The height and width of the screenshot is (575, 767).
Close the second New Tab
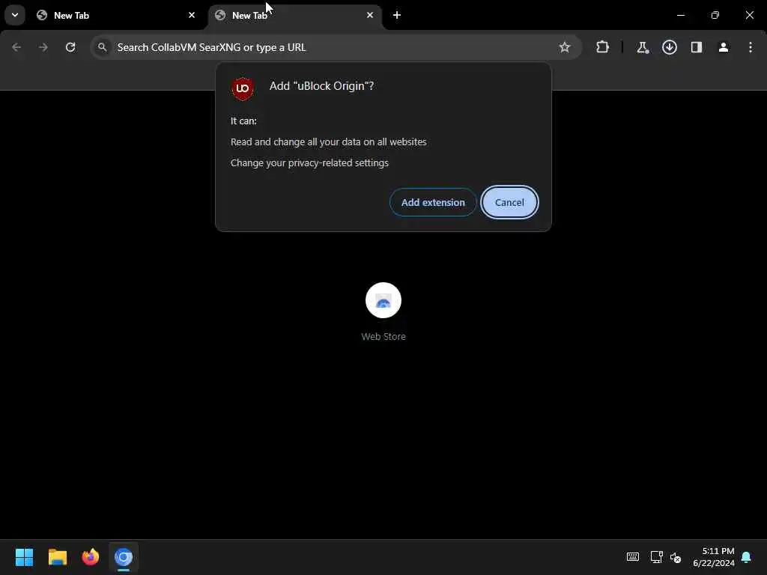[370, 15]
